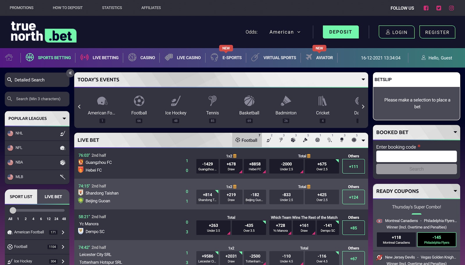Select -145 Philadelphia Flyers coupon odds
The image size is (465, 265).
pyautogui.click(x=437, y=239)
